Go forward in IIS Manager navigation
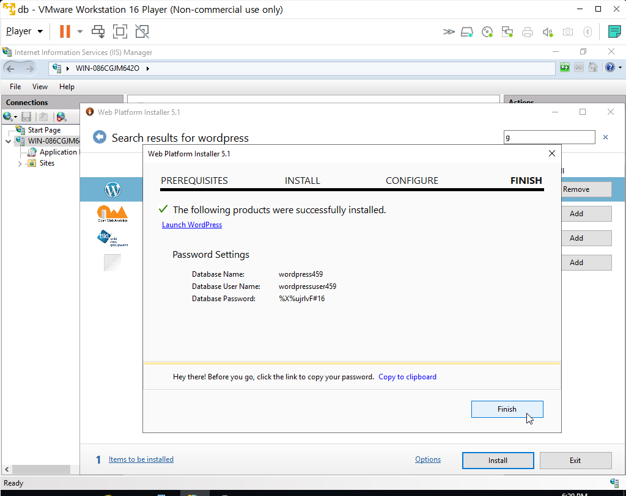The image size is (626, 496). coord(29,68)
